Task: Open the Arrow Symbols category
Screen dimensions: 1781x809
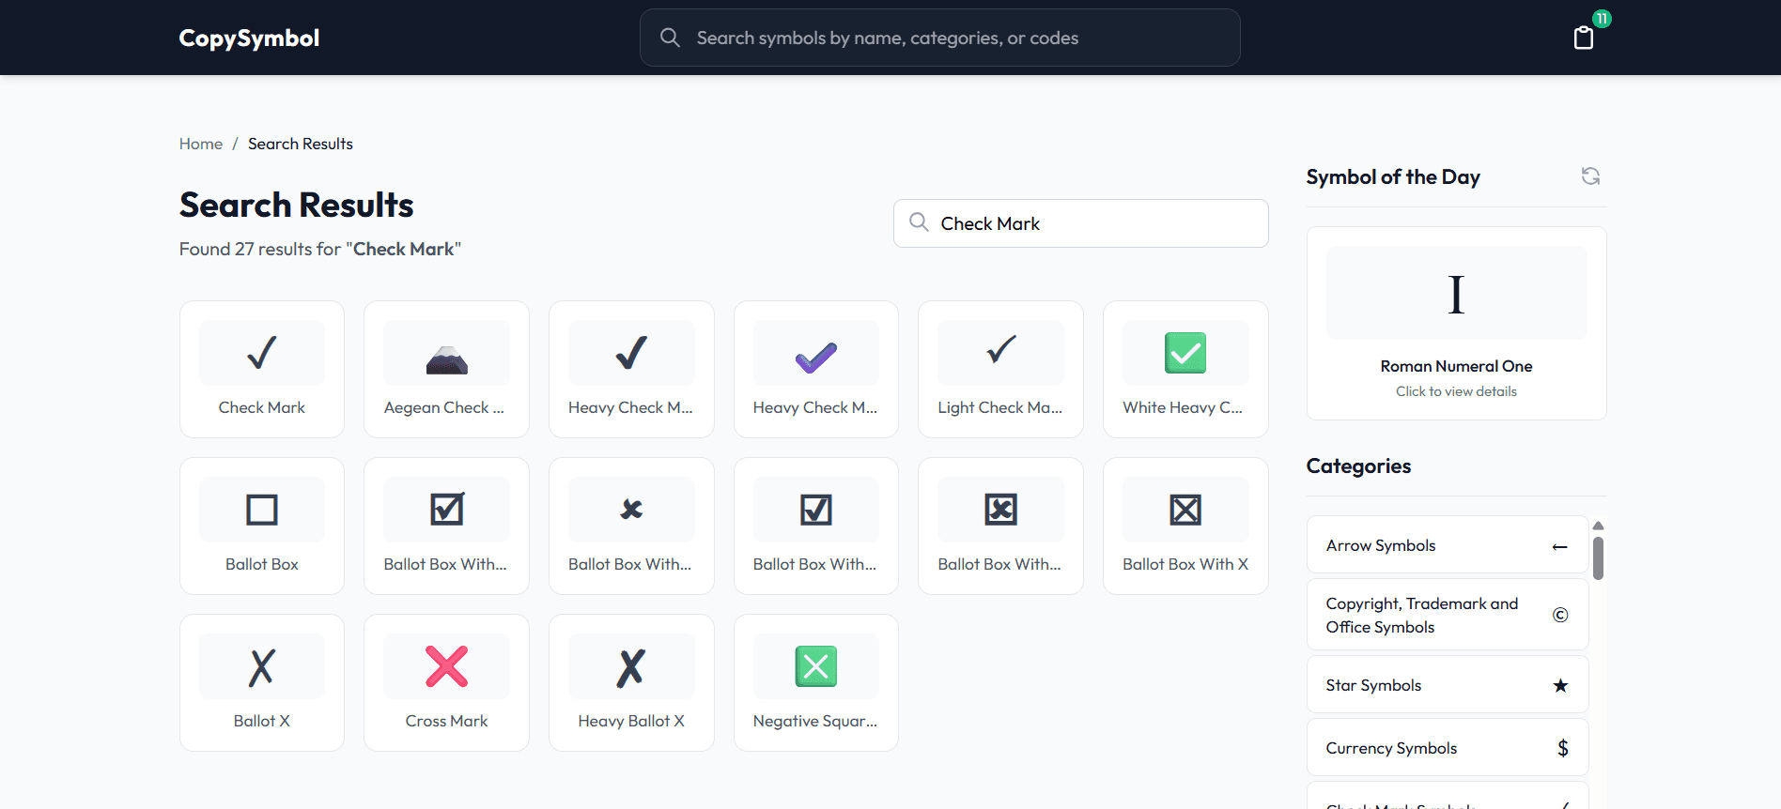Action: (x=1447, y=545)
